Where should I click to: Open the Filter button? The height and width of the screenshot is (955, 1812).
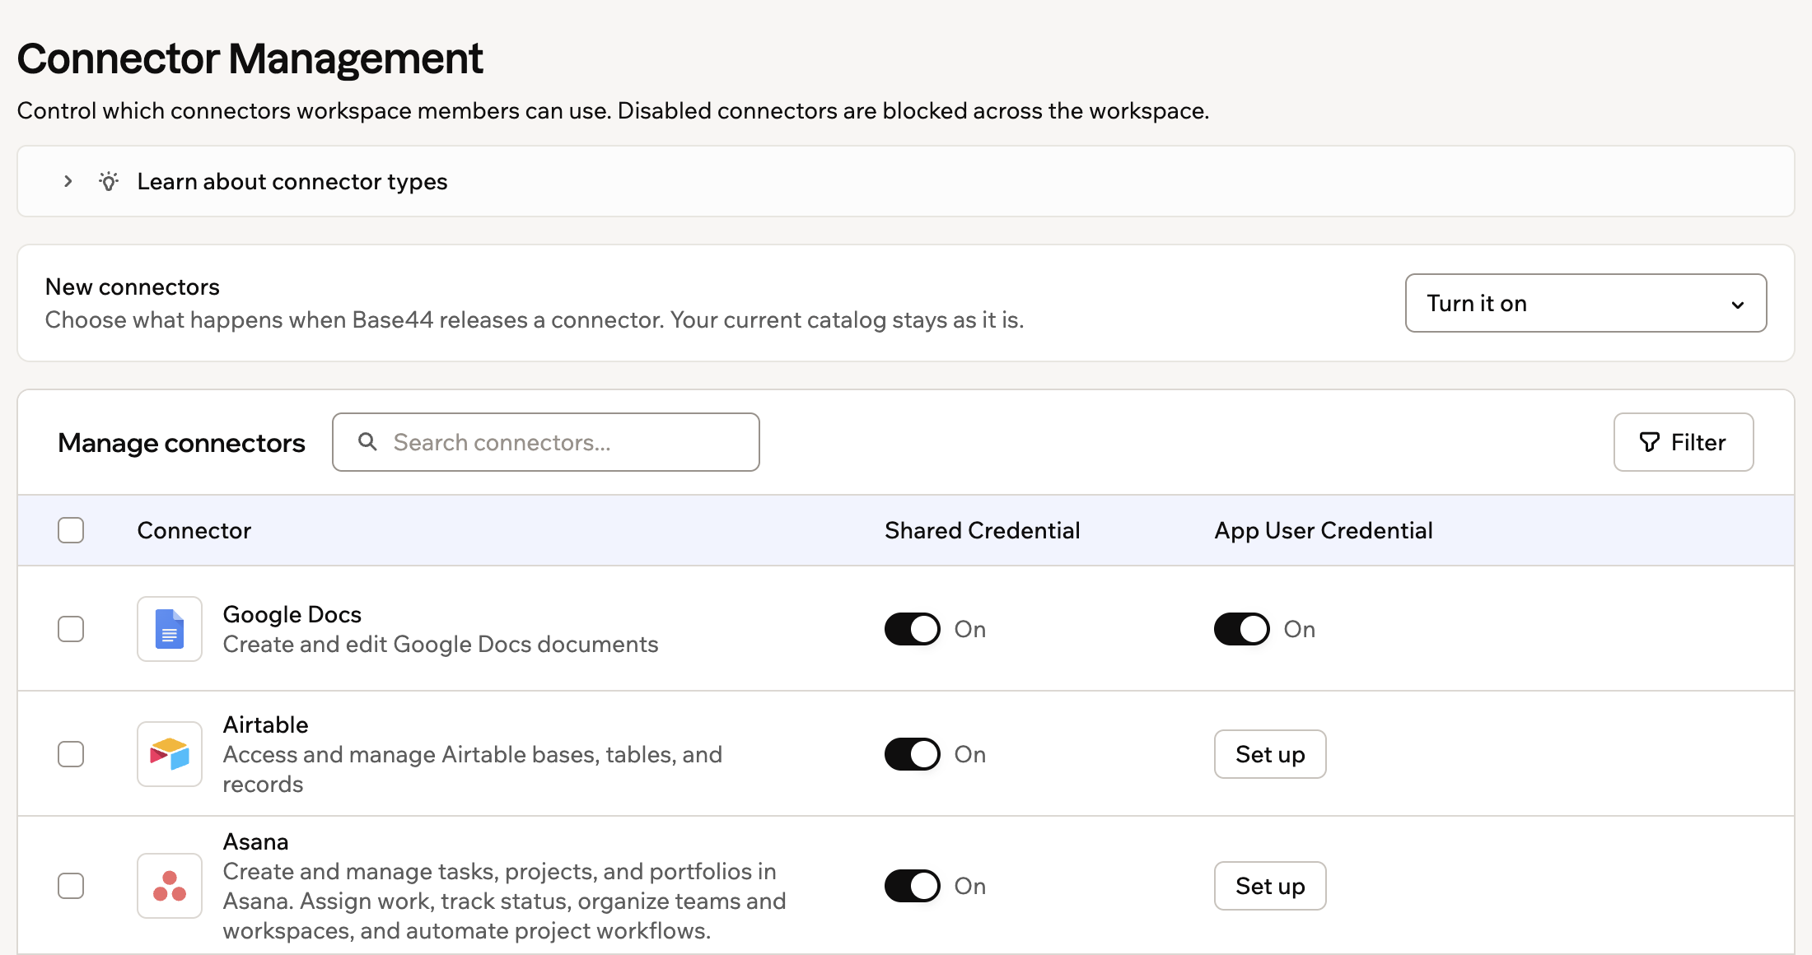pyautogui.click(x=1684, y=442)
